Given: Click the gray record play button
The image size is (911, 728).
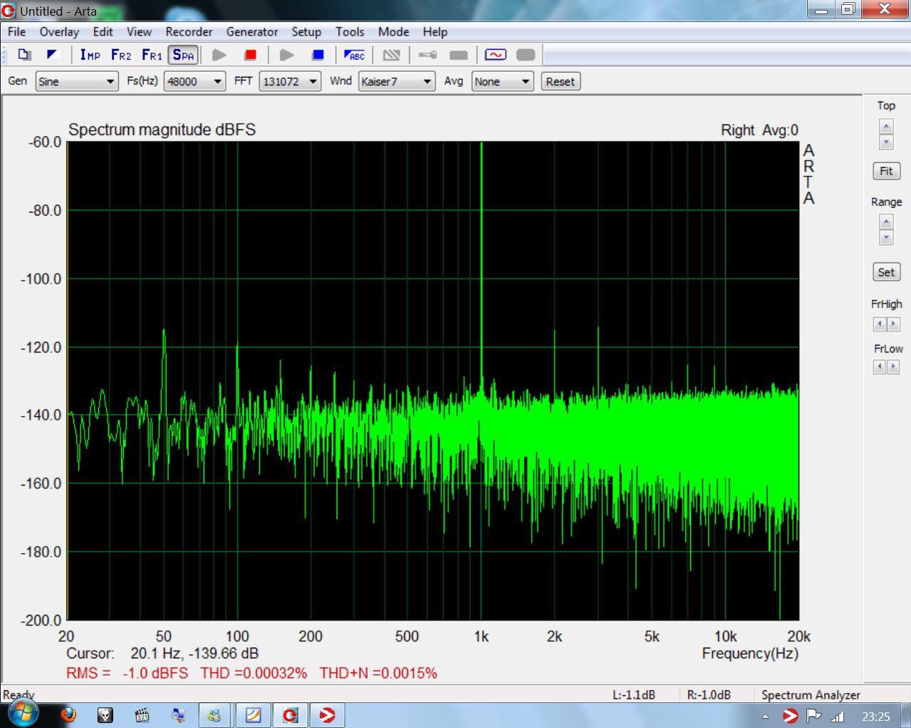Looking at the screenshot, I should [219, 55].
